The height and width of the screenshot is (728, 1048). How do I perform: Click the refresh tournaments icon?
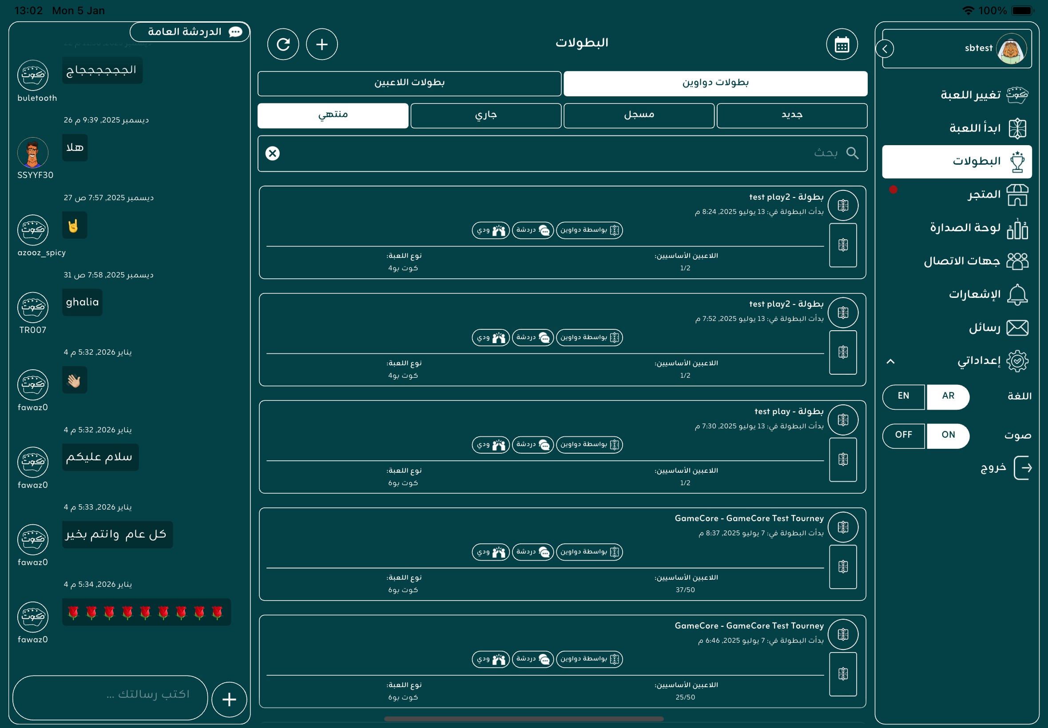283,44
